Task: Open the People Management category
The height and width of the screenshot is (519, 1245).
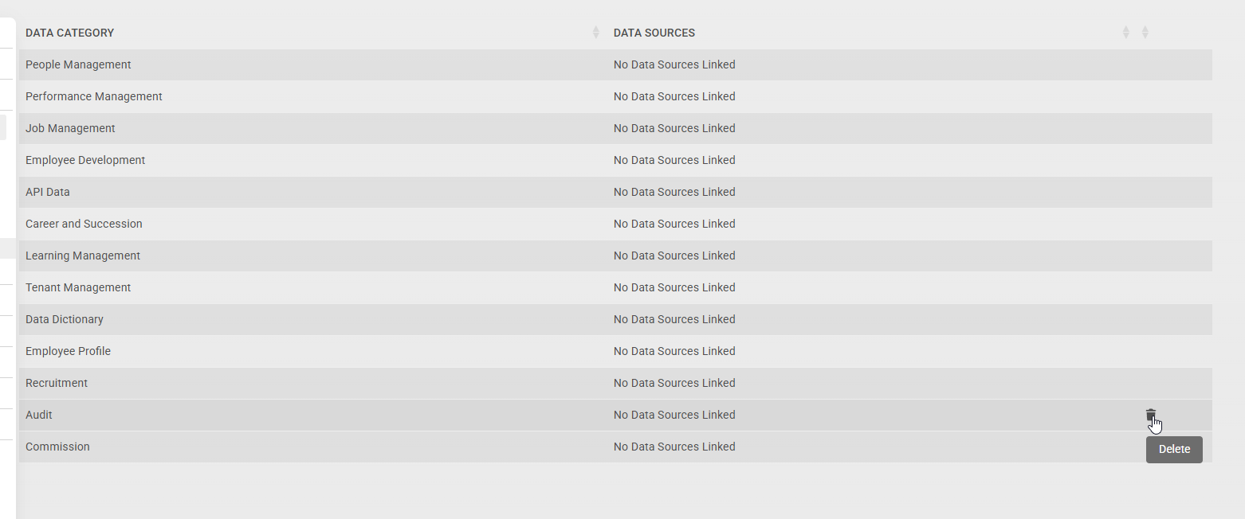Action: point(78,64)
